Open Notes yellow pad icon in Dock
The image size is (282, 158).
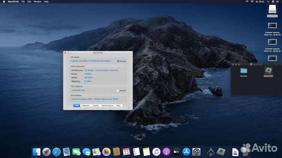pyautogui.click(x=146, y=152)
